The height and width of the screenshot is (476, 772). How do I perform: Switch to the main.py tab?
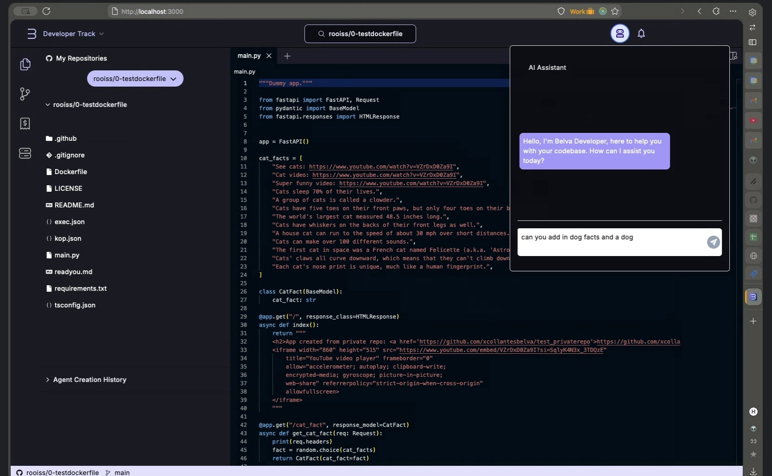coord(249,56)
